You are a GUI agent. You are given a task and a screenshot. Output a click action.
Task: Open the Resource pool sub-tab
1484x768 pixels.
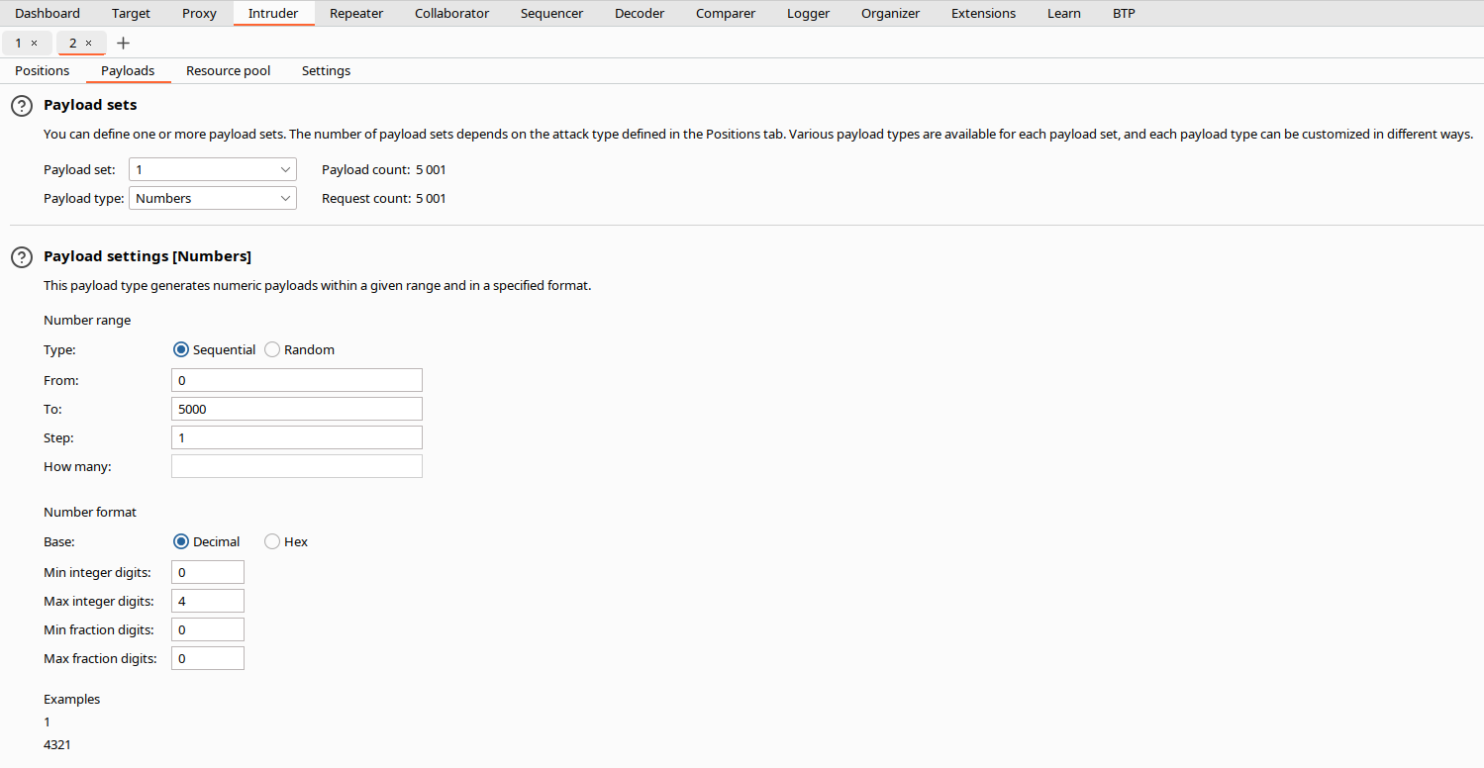tap(228, 71)
